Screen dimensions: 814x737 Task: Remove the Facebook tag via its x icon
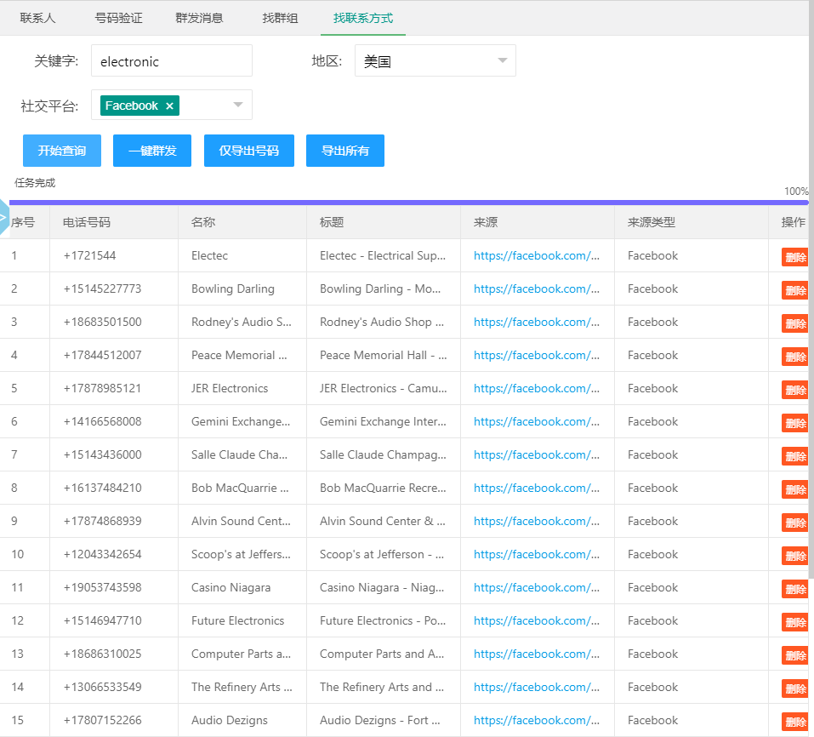pyautogui.click(x=169, y=106)
